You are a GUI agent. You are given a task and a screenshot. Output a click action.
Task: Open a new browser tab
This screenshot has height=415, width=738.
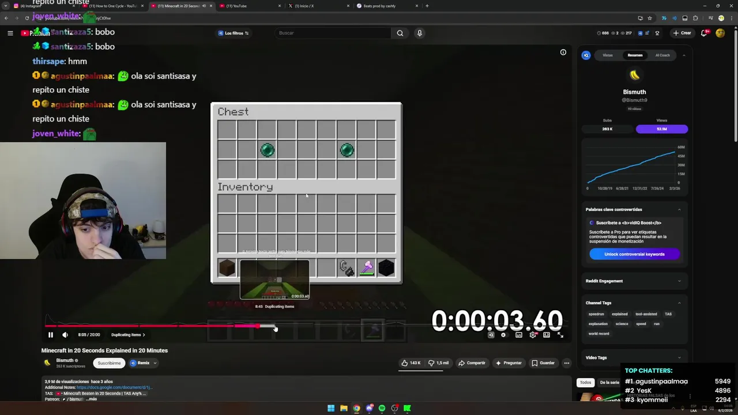[427, 6]
